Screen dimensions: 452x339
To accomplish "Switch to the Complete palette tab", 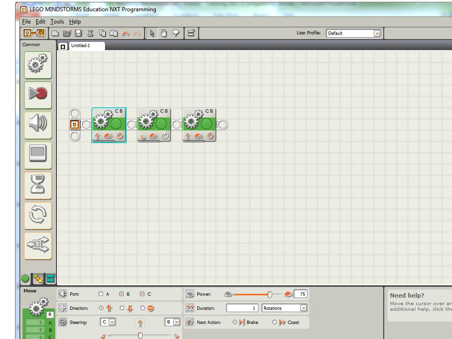I will point(38,278).
